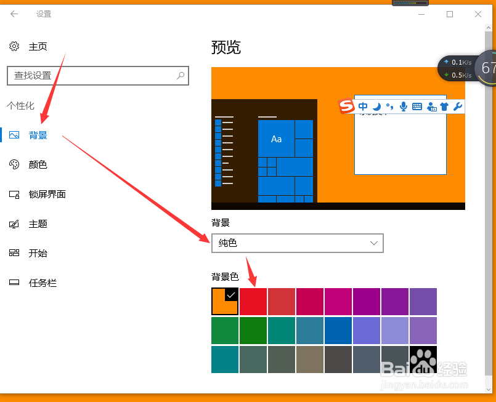496x402 pixels.
Task: Click the Sogou S logo icon
Action: pos(346,106)
